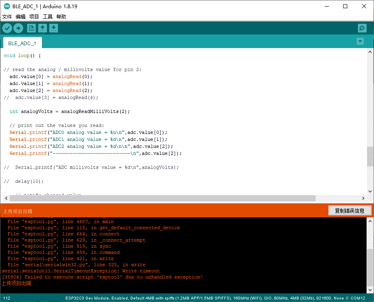This screenshot has width=374, height=302.
Task: Create a new sketch with the page icon
Action: 31,28
